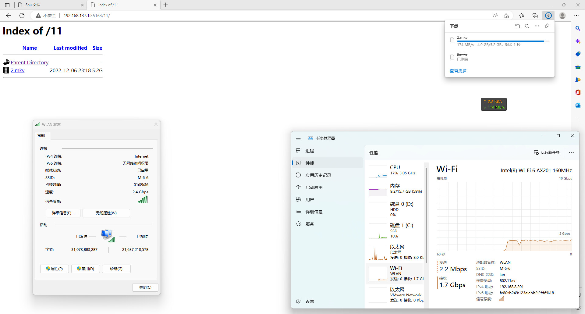Click 运行新任务 in Task Manager

coord(547,153)
